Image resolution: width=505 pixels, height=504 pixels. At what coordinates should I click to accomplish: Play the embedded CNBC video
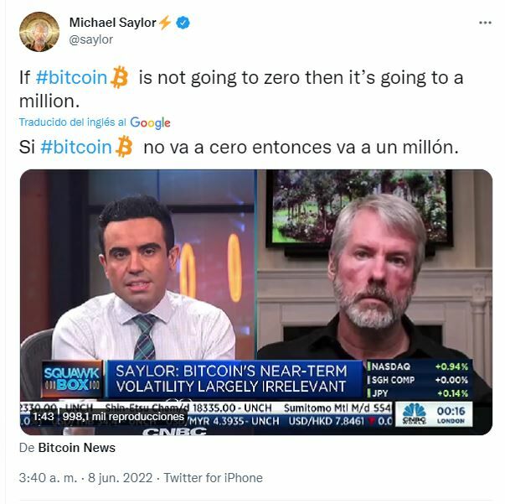[x=256, y=302]
